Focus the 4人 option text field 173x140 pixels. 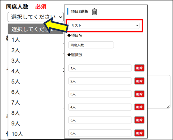pos(100,107)
